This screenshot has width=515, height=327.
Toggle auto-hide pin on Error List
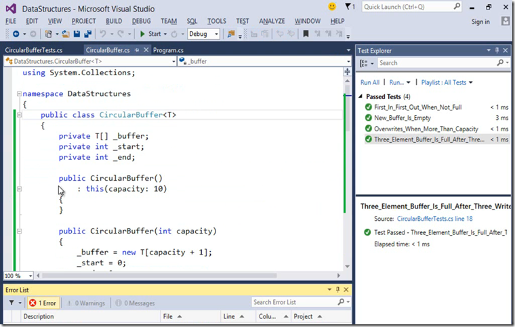pyautogui.click(x=337, y=290)
